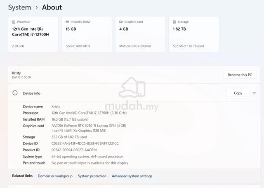
Task: Click the About breadcrumb title
Action: point(52,7)
